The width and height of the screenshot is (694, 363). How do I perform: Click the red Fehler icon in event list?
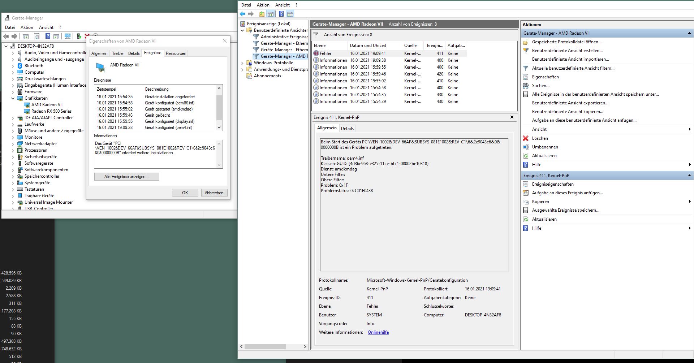tap(316, 53)
